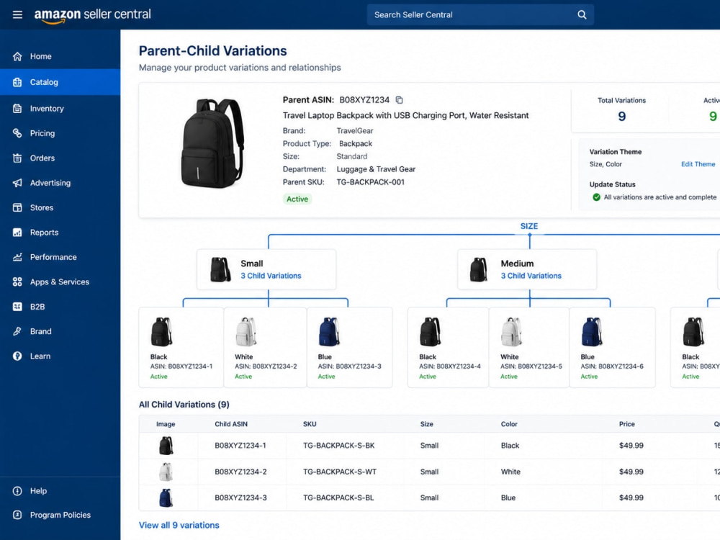Select the White variation card ASIN B08XYZ1234-2
The height and width of the screenshot is (540, 720).
tap(266, 348)
